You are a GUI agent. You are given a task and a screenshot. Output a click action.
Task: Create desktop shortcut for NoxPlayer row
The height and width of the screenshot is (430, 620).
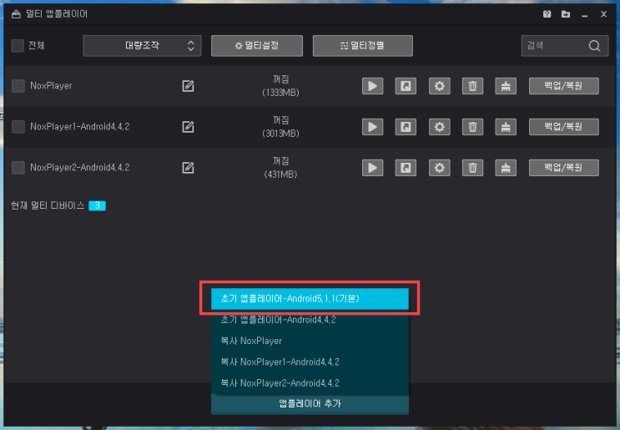click(406, 86)
